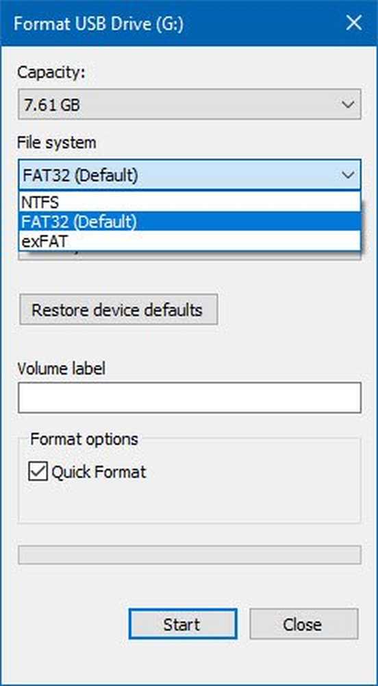This screenshot has width=378, height=686.
Task: Select NTFS from the file system list
Action: pos(190,202)
